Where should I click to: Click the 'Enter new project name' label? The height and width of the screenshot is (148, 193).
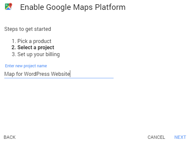(26, 66)
